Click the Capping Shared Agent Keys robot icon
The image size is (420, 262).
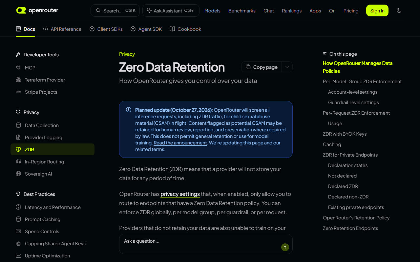point(18,243)
